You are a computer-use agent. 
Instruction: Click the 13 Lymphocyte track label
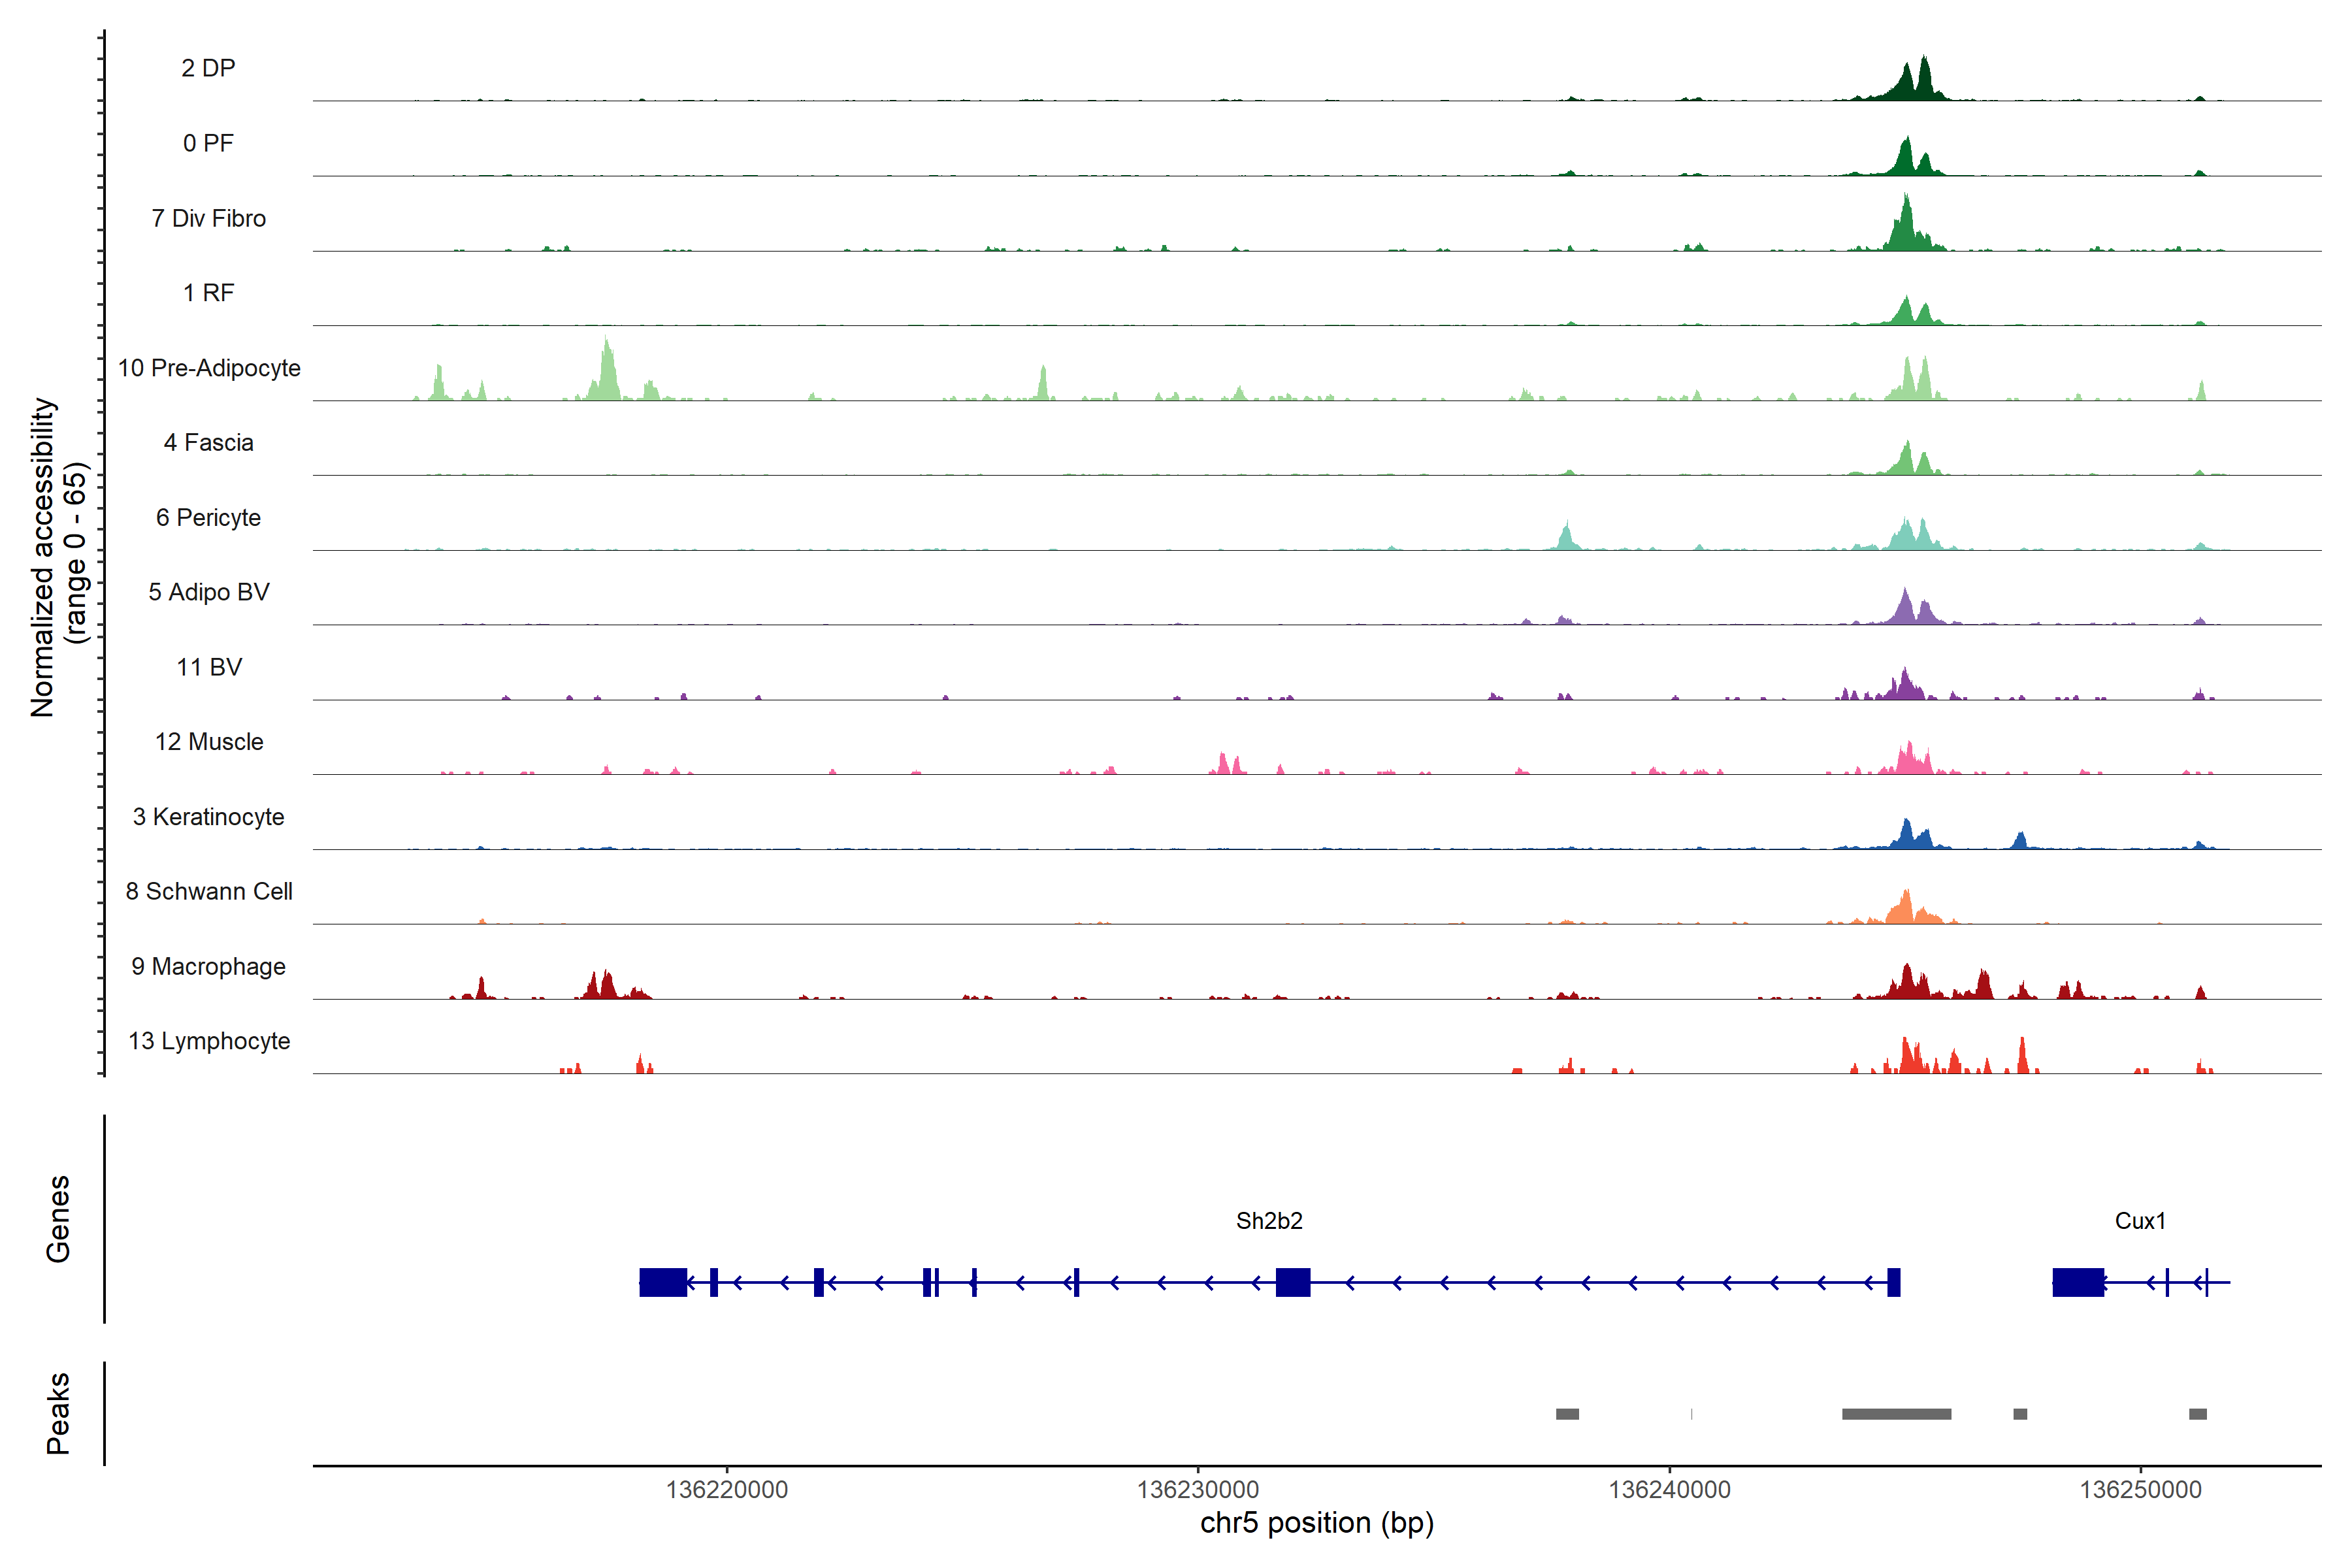pyautogui.click(x=209, y=1041)
